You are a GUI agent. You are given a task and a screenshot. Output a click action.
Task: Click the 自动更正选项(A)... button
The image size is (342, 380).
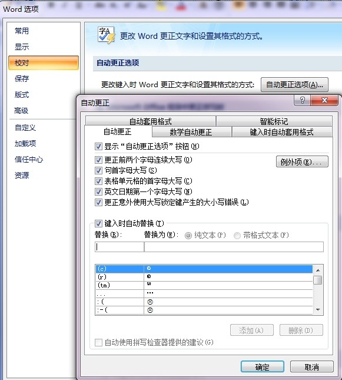pos(294,85)
